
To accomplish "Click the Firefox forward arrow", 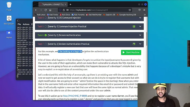I will coord(41,10).
